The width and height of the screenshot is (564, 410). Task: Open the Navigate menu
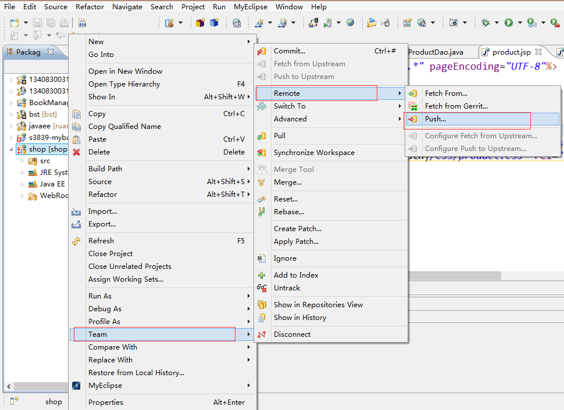point(127,7)
